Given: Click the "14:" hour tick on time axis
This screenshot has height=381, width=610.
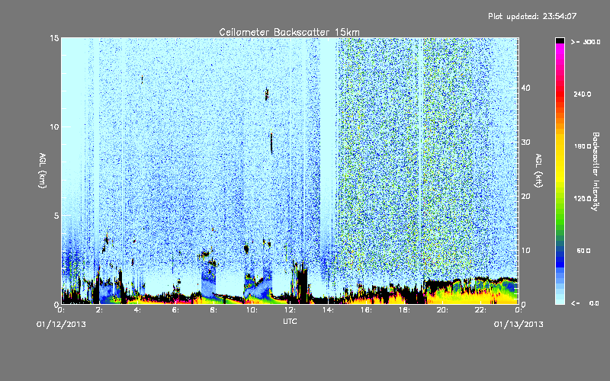Looking at the screenshot, I should click(x=328, y=310).
